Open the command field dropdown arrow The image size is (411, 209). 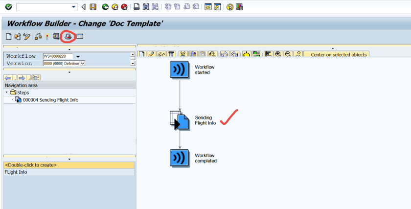pyautogui.click(x=74, y=7)
